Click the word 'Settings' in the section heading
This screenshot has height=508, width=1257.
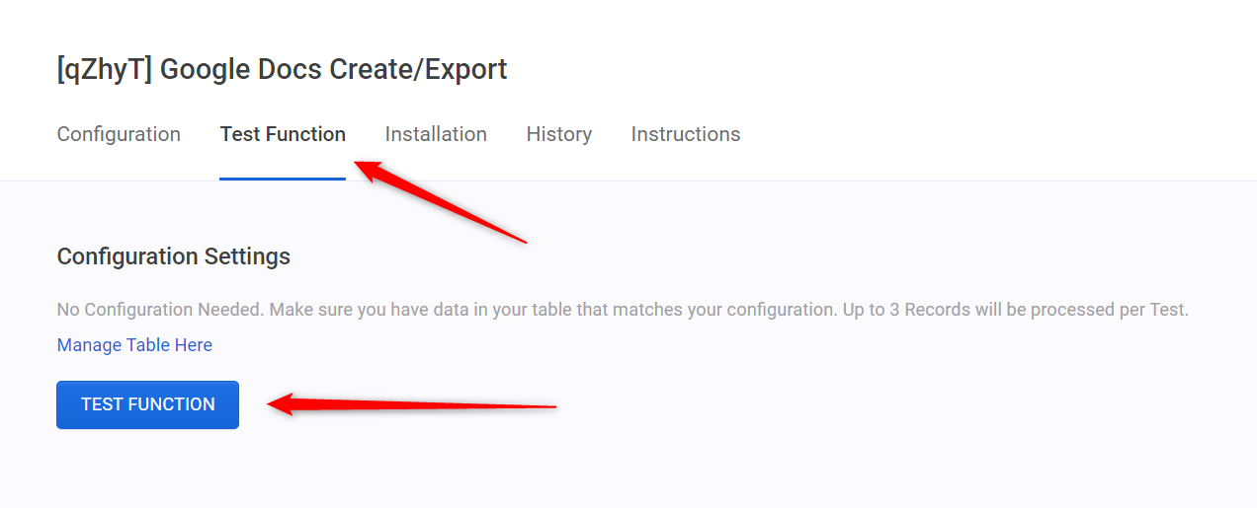(247, 256)
